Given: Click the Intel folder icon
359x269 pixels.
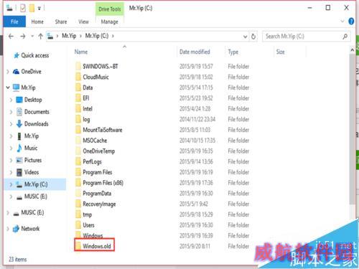Looking at the screenshot, I should click(78, 109).
